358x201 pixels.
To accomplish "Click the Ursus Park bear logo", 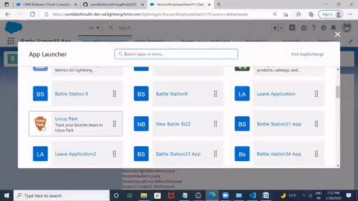I will tap(40, 124).
